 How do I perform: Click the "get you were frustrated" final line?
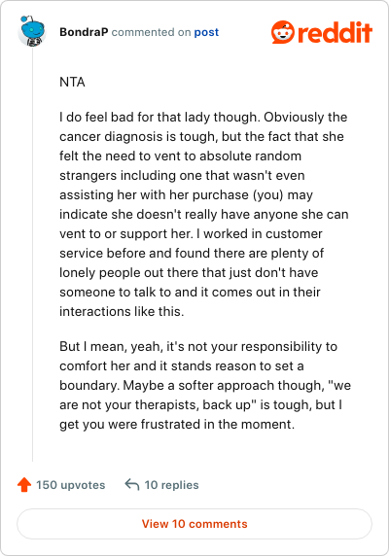point(177,424)
